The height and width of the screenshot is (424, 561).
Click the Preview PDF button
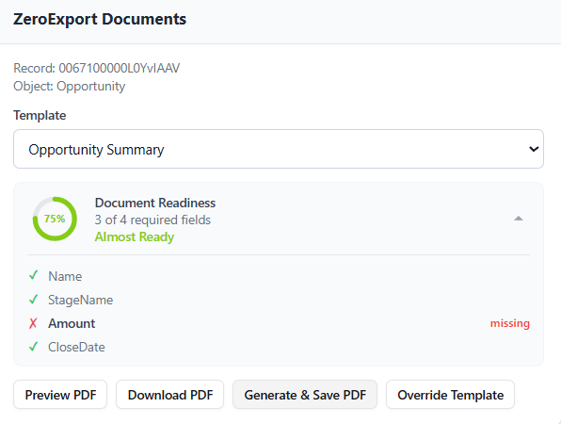(60, 395)
